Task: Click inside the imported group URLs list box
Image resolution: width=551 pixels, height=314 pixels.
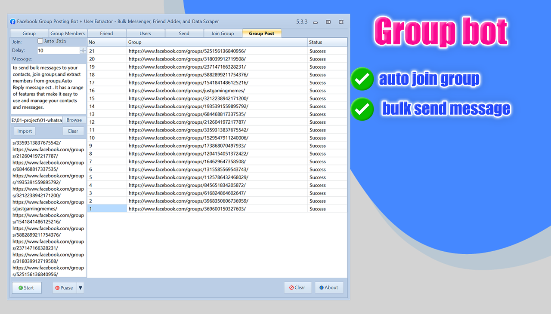Action: pyautogui.click(x=48, y=208)
